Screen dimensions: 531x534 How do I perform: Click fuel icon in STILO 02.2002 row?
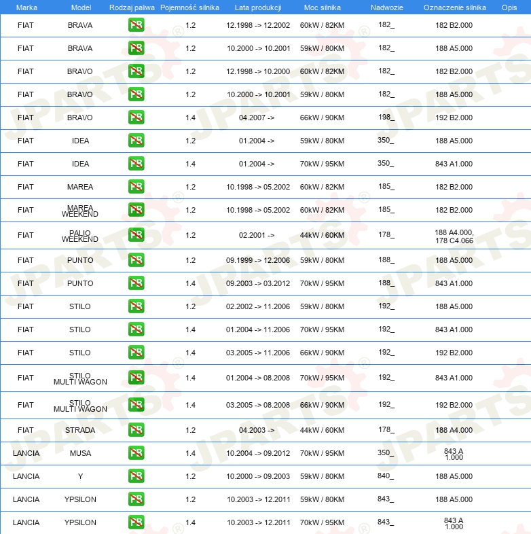pyautogui.click(x=136, y=307)
